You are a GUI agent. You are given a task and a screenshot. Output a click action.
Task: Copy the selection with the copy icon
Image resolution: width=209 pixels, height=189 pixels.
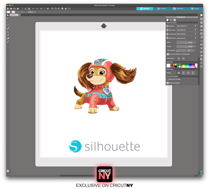pyautogui.click(x=25, y=9)
